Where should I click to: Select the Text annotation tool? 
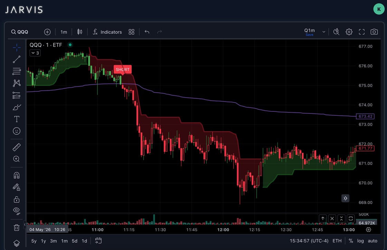click(x=17, y=119)
